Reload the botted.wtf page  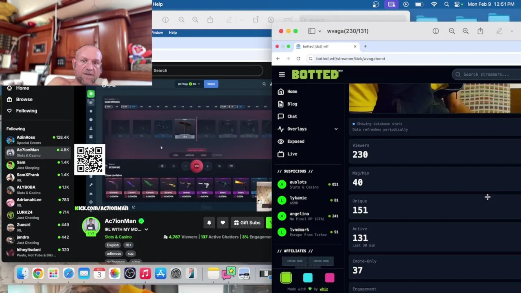click(298, 59)
